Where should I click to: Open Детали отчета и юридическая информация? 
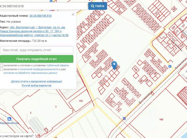coord(37,82)
